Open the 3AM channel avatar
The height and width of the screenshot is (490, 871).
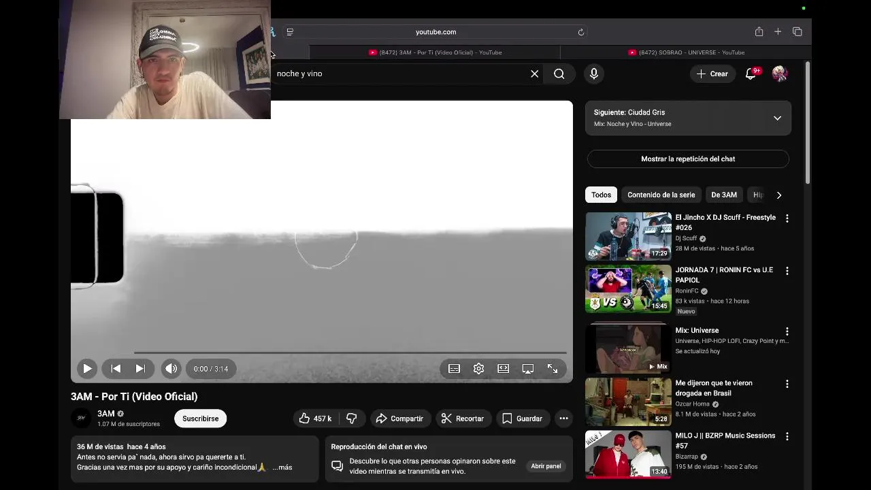point(81,418)
